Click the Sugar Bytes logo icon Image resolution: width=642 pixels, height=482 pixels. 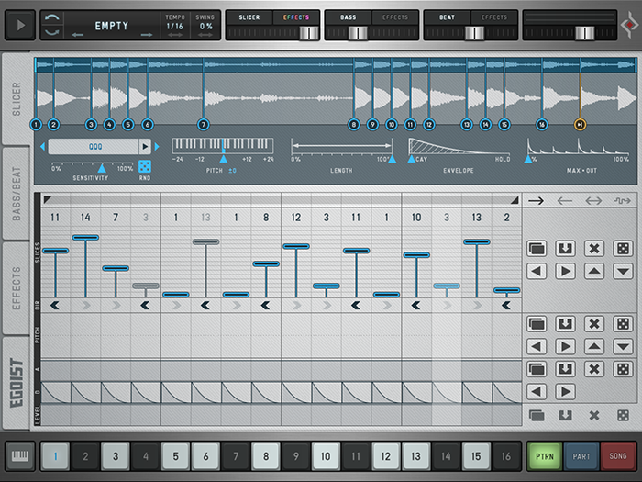coord(629,26)
